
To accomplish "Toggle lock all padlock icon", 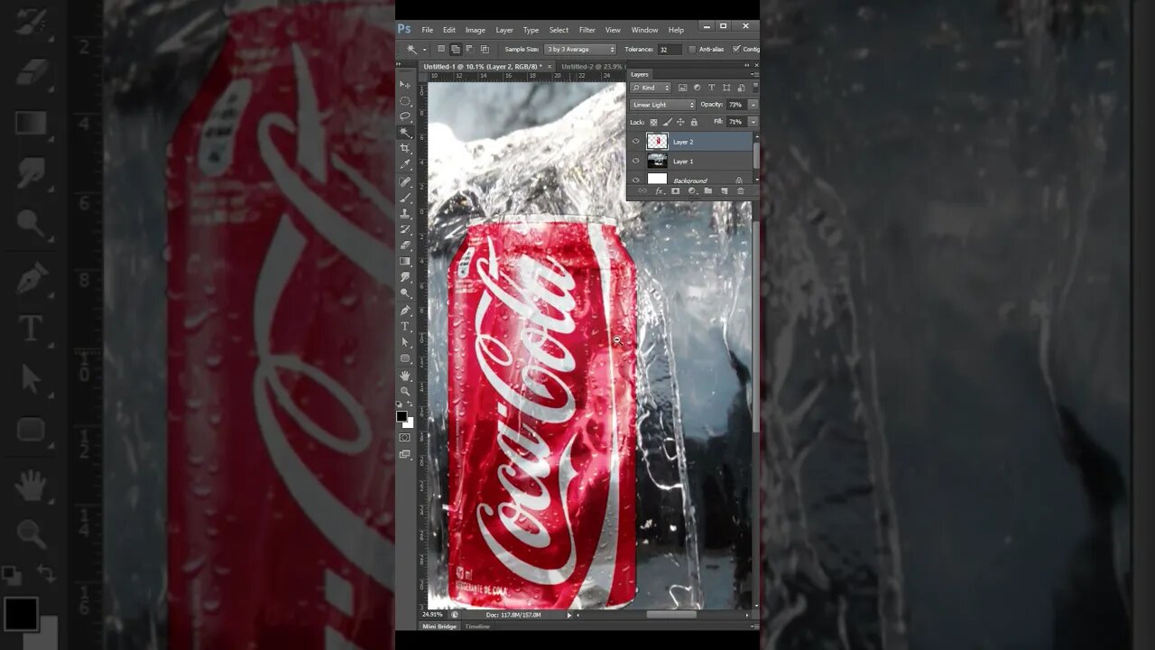I will [x=694, y=122].
